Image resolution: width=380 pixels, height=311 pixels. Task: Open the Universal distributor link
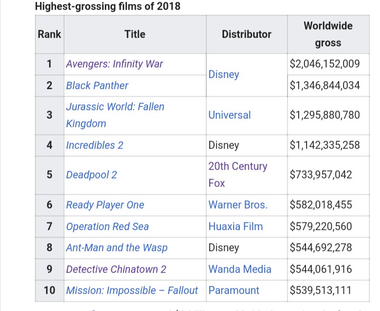(229, 115)
